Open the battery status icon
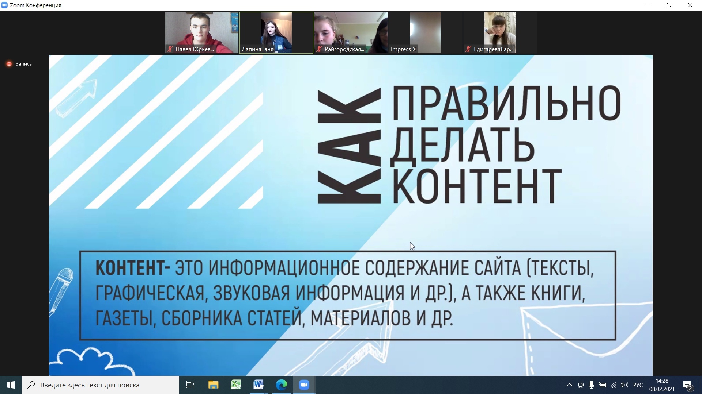The width and height of the screenshot is (702, 394). pyautogui.click(x=603, y=385)
